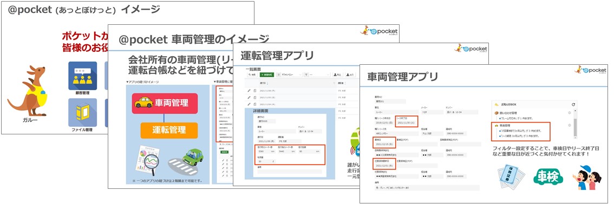Click the yellow car icon in 車両管理 box
The width and height of the screenshot is (614, 204).
point(143,102)
